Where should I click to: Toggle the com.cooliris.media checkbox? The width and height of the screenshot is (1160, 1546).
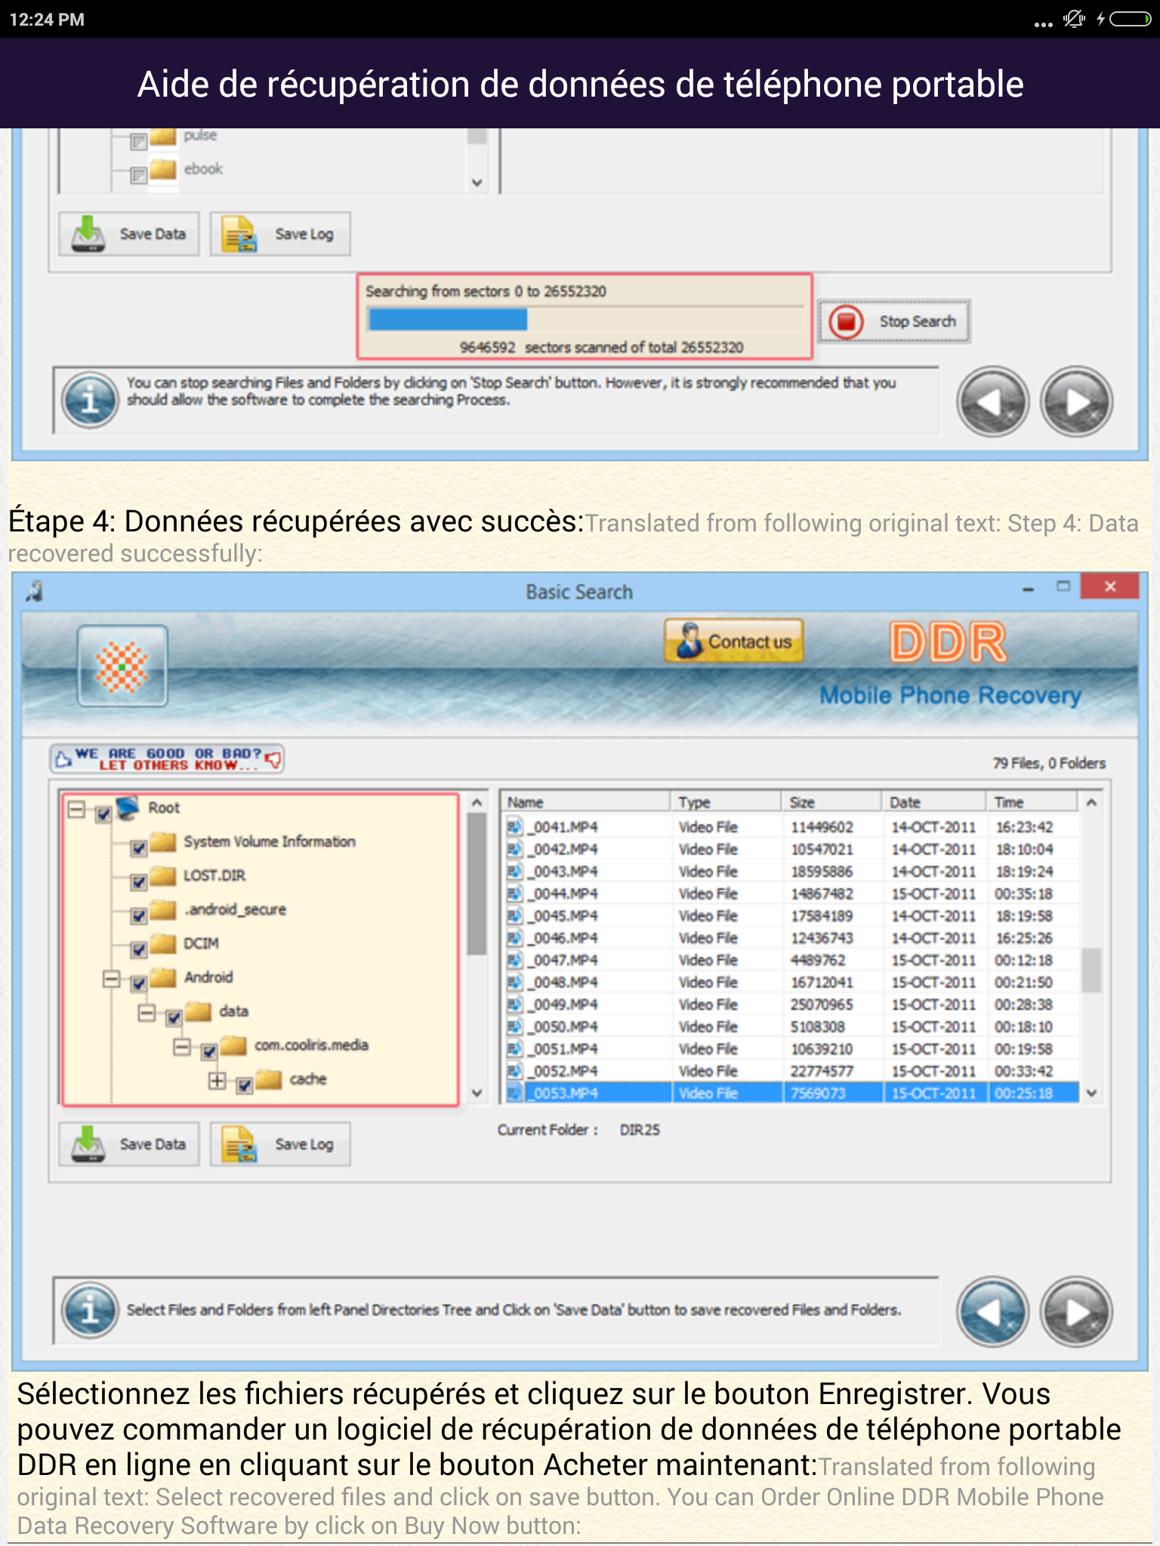pos(210,1052)
